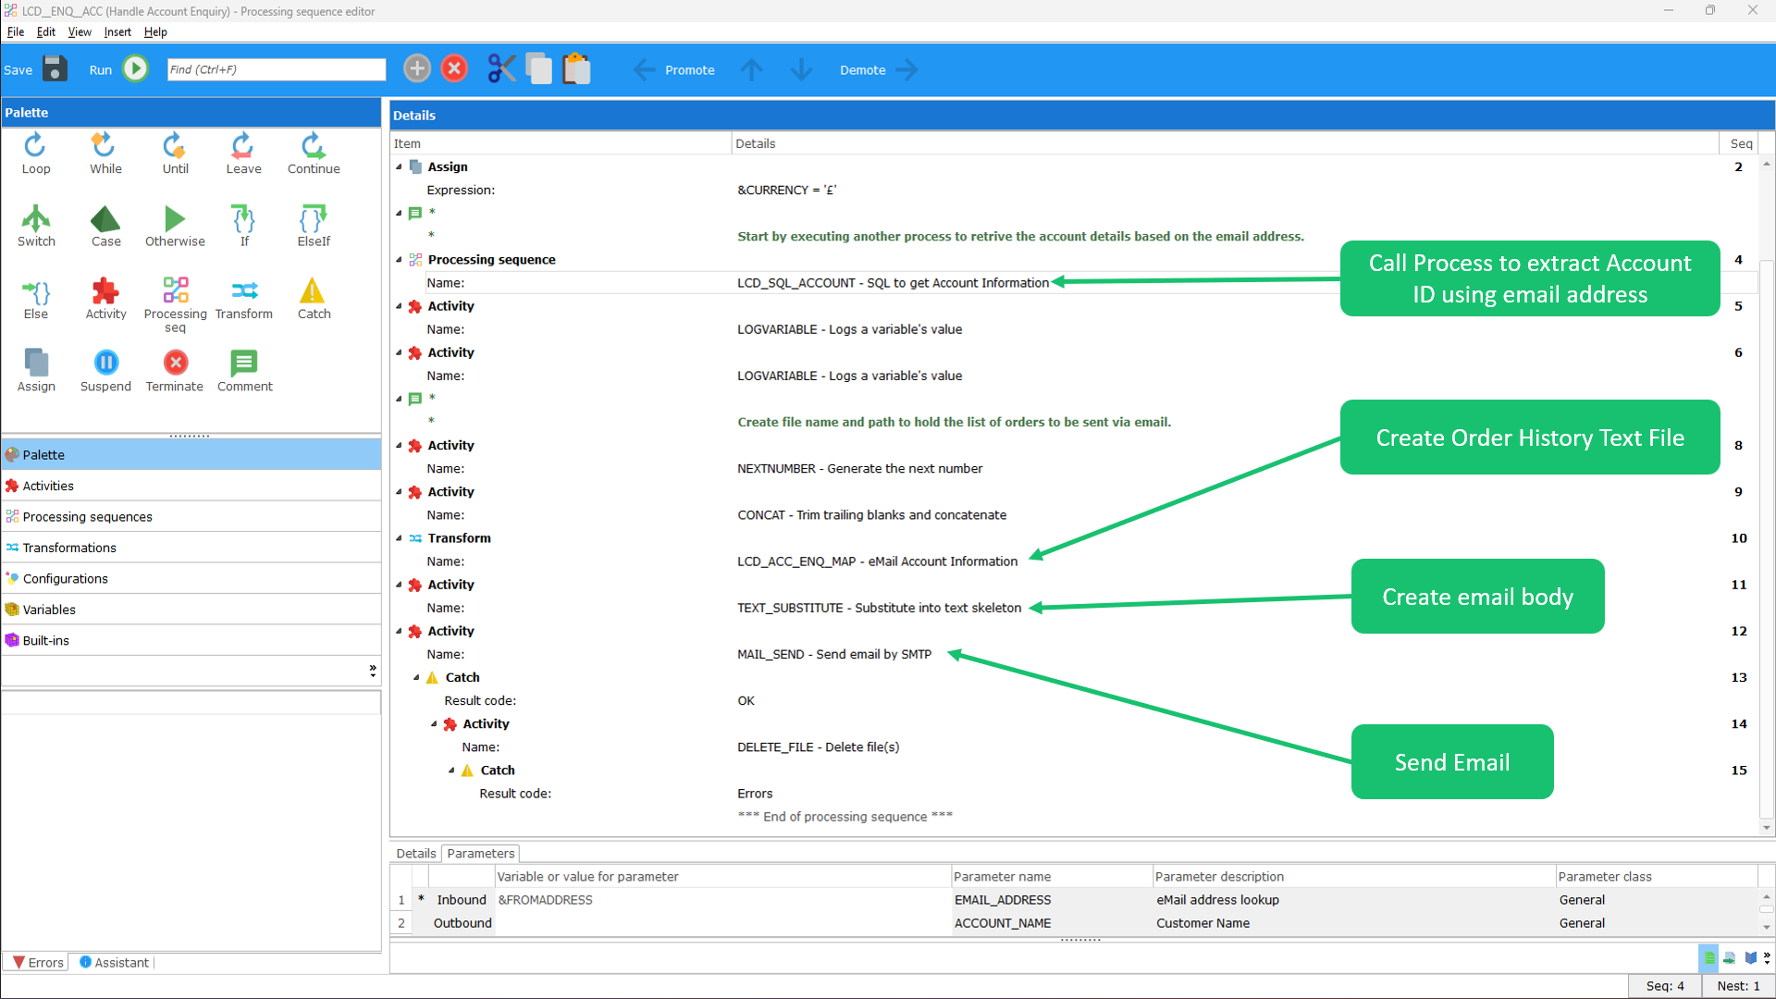The height and width of the screenshot is (999, 1776).
Task: Open the Errors tab
Action: pyautogui.click(x=38, y=962)
